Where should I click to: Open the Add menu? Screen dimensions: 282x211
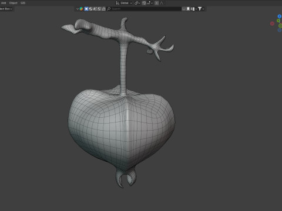4,3
